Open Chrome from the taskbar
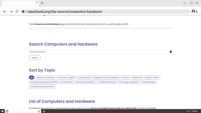Screen dimensions: 201x113 coord(44,111)
